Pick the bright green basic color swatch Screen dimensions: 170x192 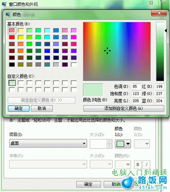point(30,44)
